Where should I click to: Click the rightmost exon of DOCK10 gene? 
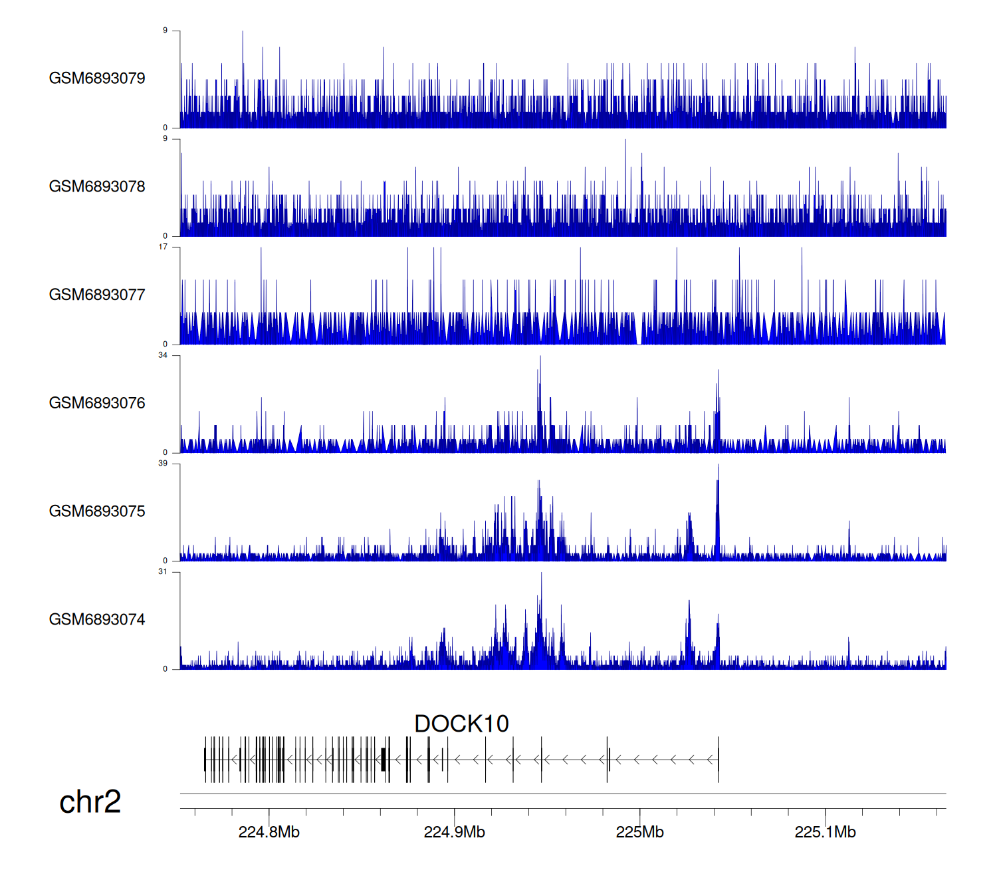tap(719, 759)
